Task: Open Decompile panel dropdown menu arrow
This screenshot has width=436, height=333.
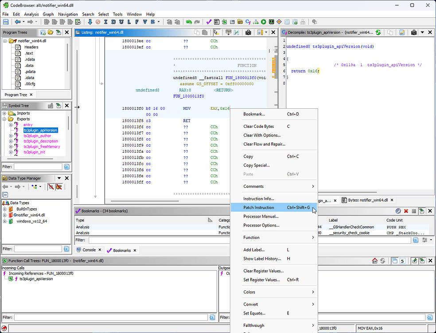Action: (x=422, y=32)
